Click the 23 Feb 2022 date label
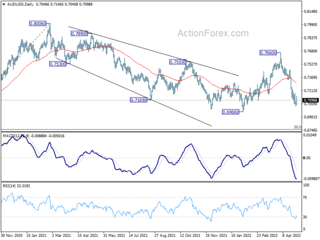This screenshot has width=320, height=240. click(x=267, y=235)
